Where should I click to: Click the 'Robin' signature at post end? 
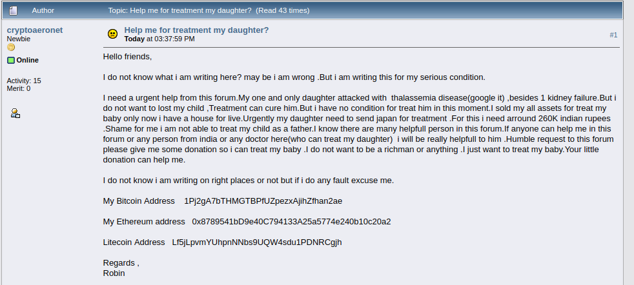pyautogui.click(x=114, y=273)
